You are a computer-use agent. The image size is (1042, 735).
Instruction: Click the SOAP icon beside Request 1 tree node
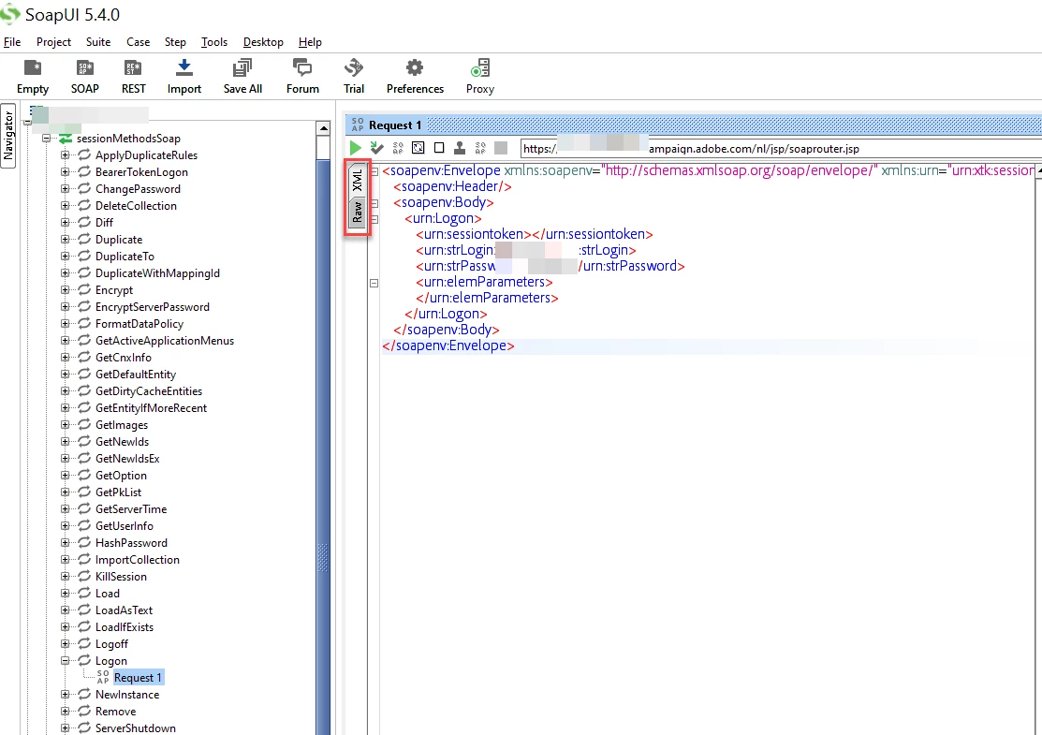pyautogui.click(x=103, y=677)
